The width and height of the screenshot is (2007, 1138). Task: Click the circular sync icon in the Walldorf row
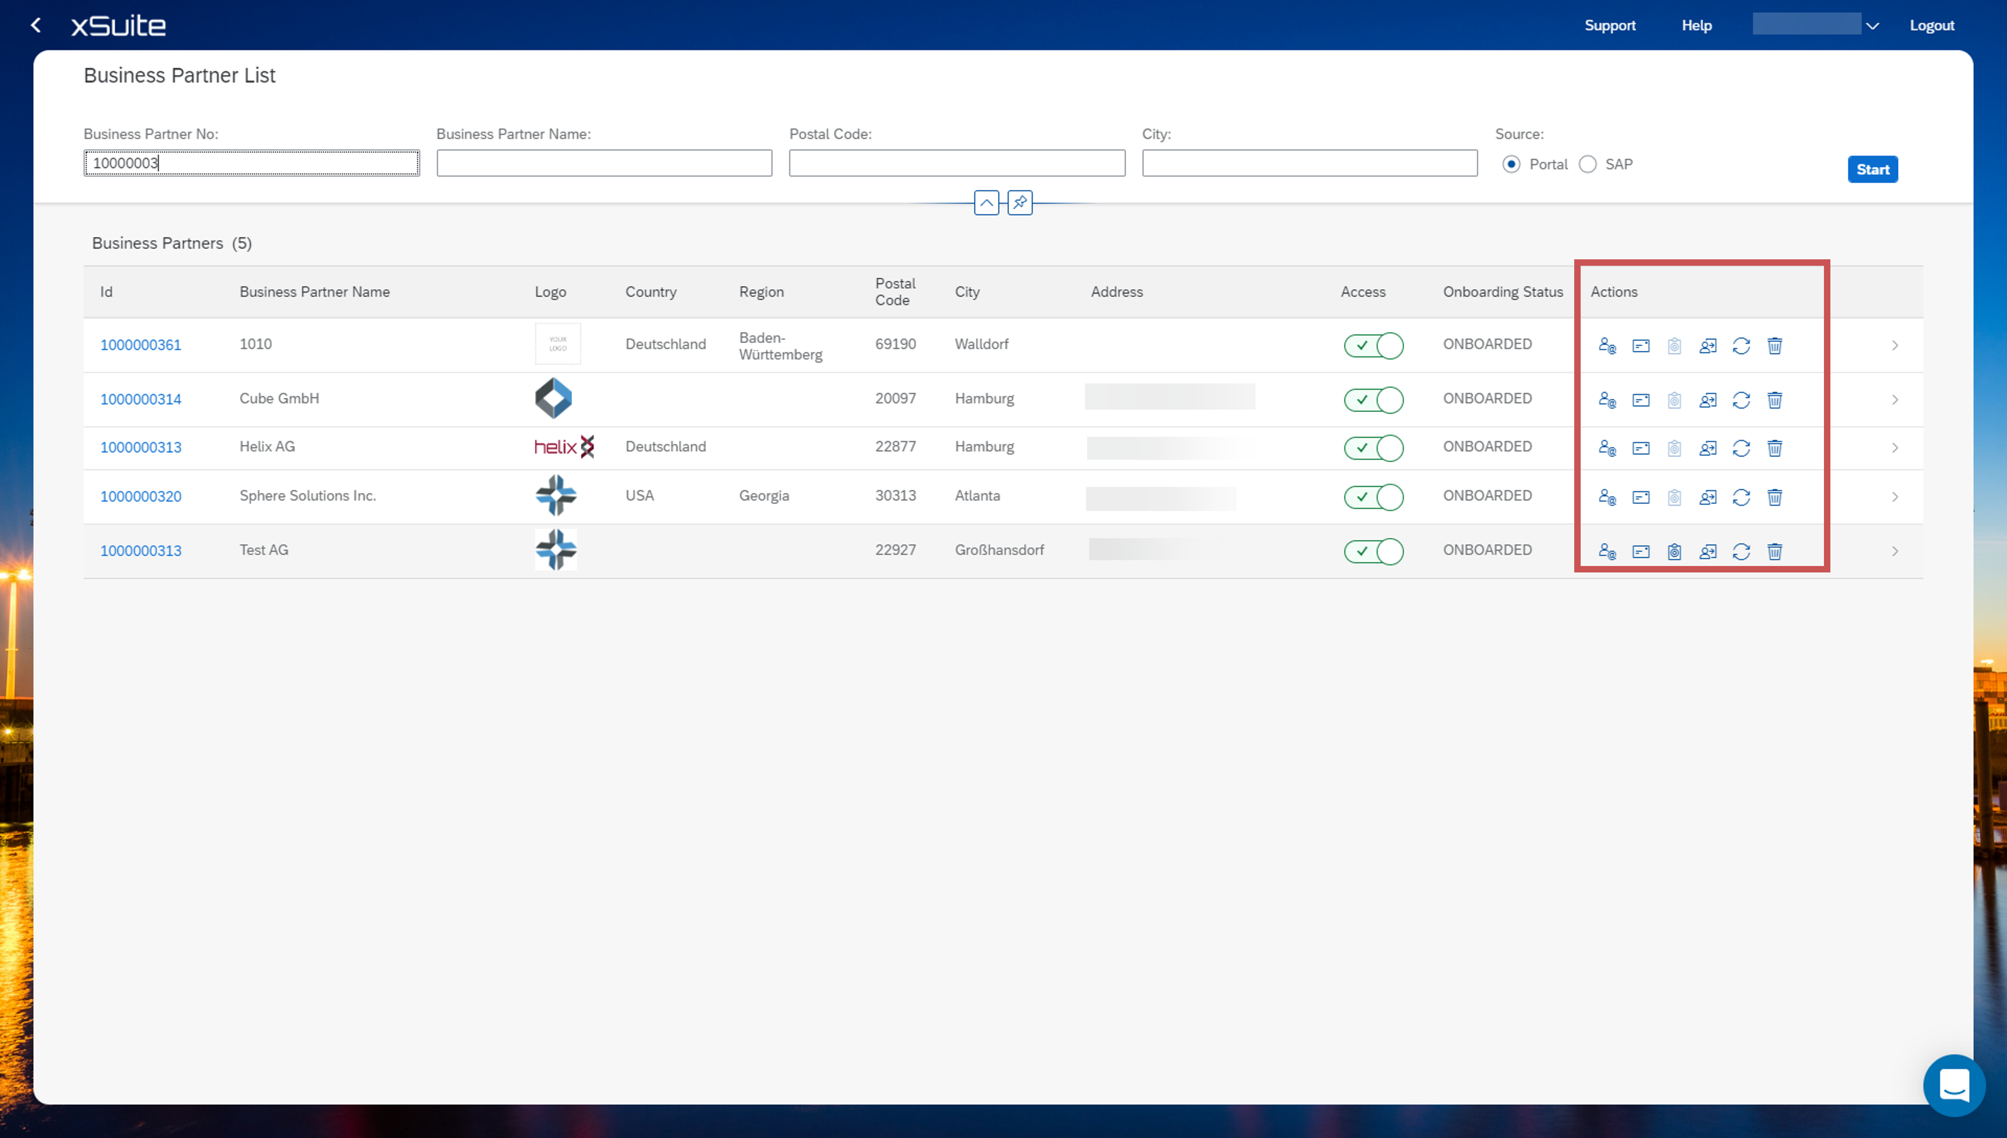click(1741, 345)
